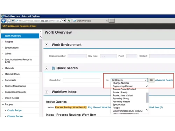Select Work Overview in the navigation

coord(20,36)
